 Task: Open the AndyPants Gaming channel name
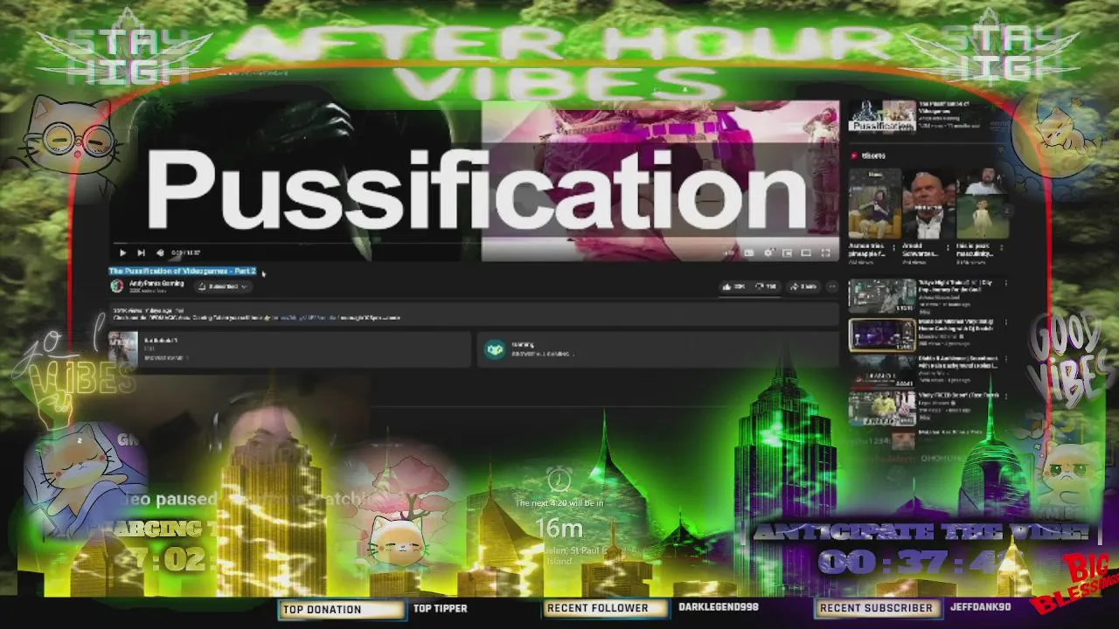[156, 284]
